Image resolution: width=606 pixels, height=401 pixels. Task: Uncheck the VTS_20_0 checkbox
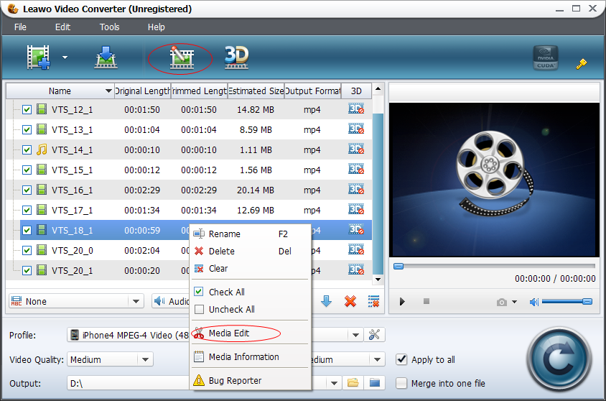[27, 250]
